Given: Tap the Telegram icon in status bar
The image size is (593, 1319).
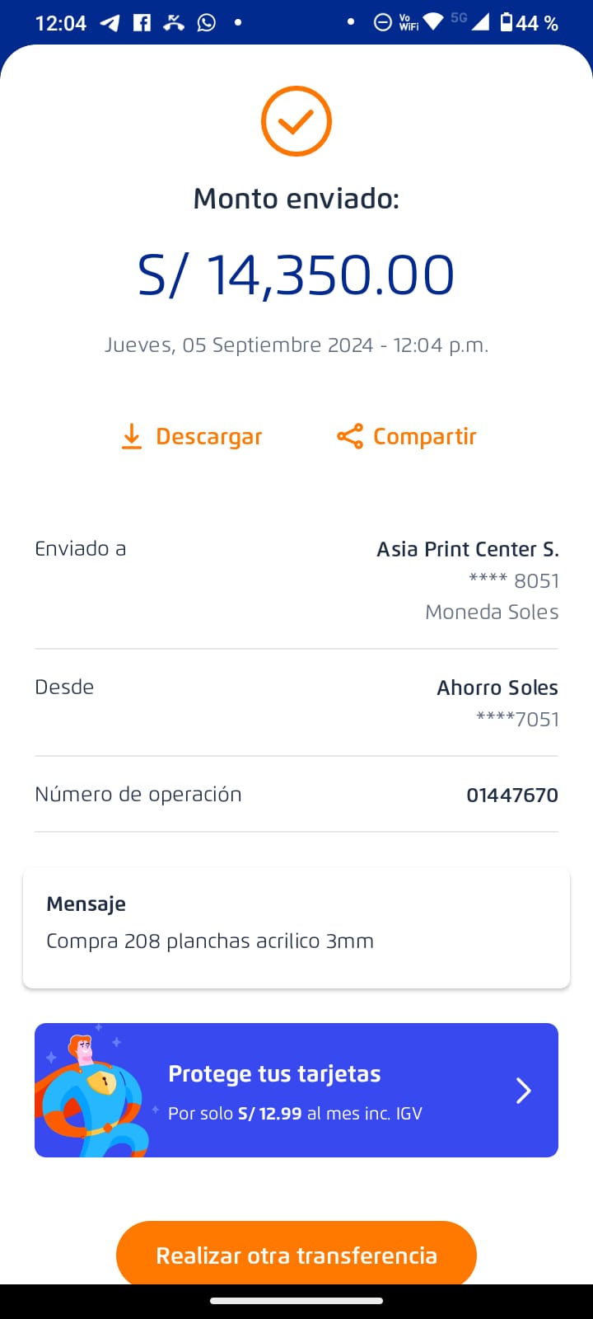Looking at the screenshot, I should [110, 23].
